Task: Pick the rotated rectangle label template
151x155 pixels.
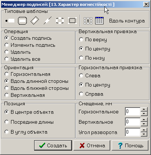Action: pos(35,21)
